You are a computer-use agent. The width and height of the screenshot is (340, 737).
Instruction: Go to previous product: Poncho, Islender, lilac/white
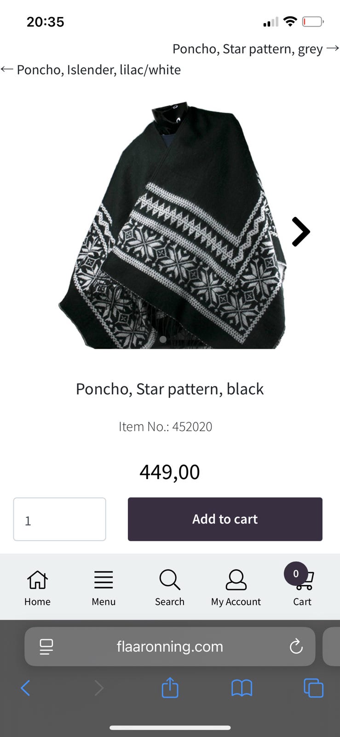click(91, 70)
